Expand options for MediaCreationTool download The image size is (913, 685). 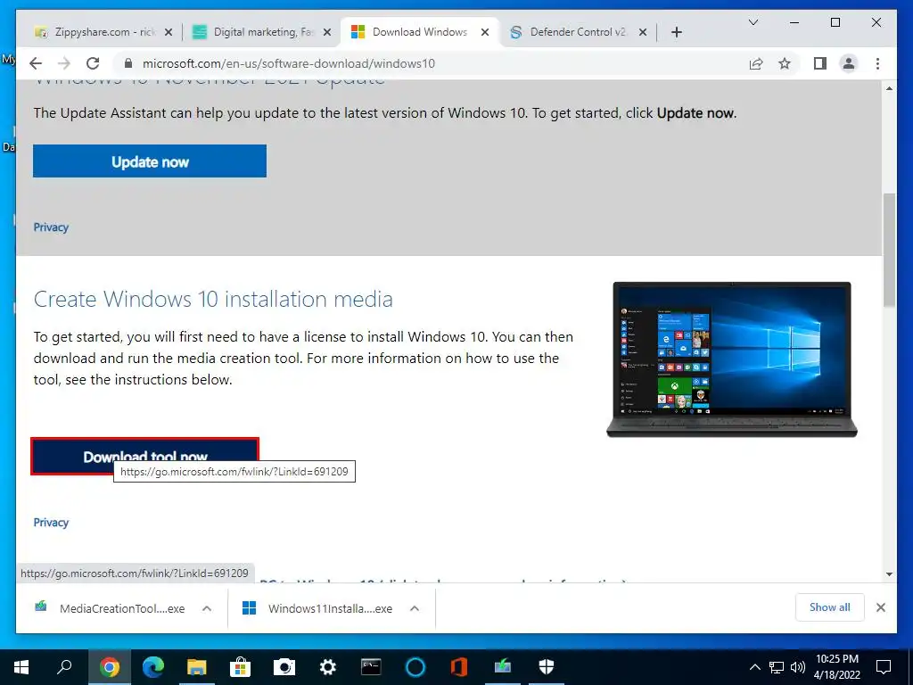coord(207,608)
